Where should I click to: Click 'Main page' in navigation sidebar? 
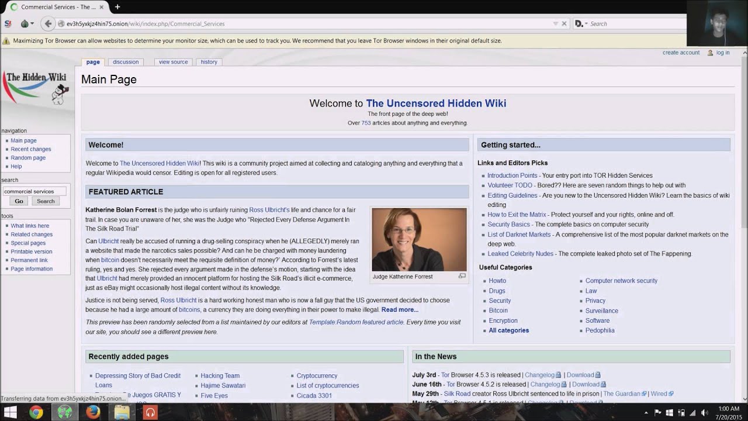click(x=23, y=140)
